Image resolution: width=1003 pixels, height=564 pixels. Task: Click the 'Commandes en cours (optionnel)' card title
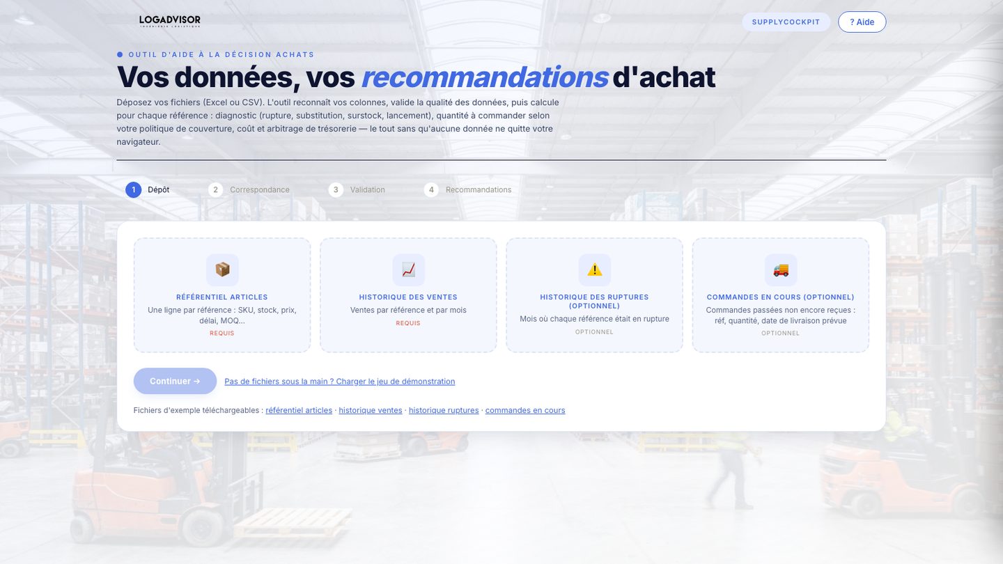pyautogui.click(x=781, y=297)
